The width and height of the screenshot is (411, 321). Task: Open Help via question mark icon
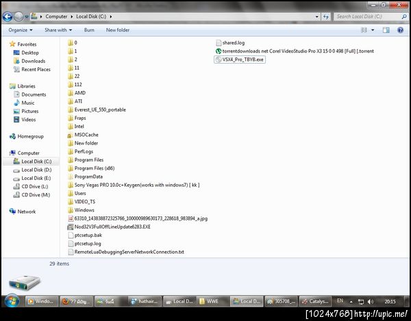tap(400, 30)
